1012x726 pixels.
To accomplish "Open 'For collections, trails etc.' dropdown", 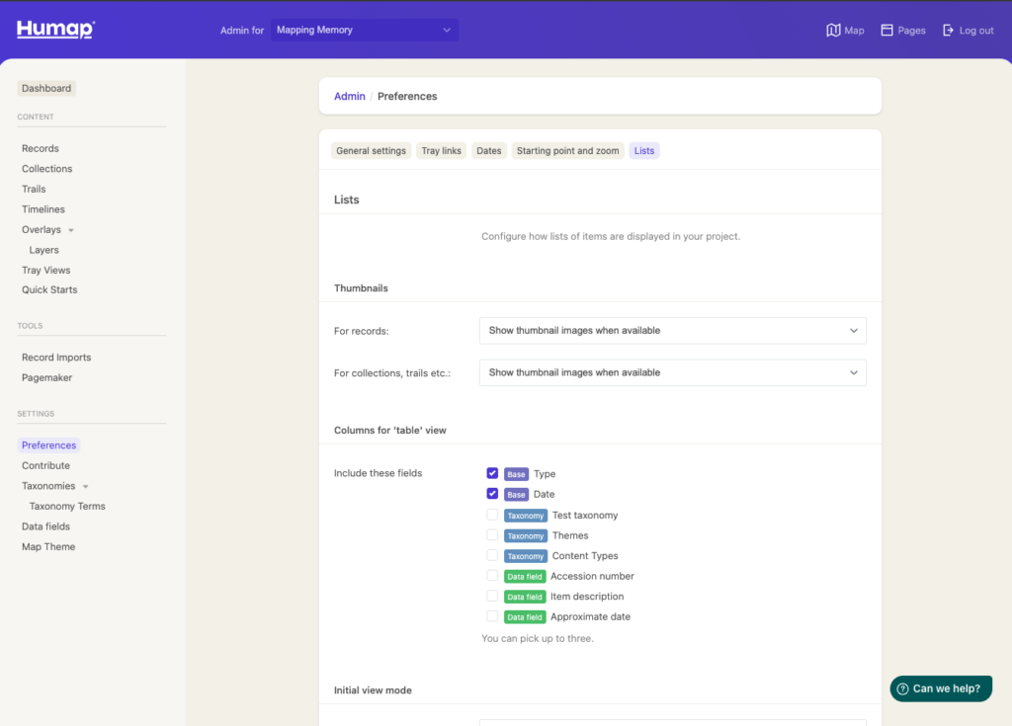I will click(672, 372).
